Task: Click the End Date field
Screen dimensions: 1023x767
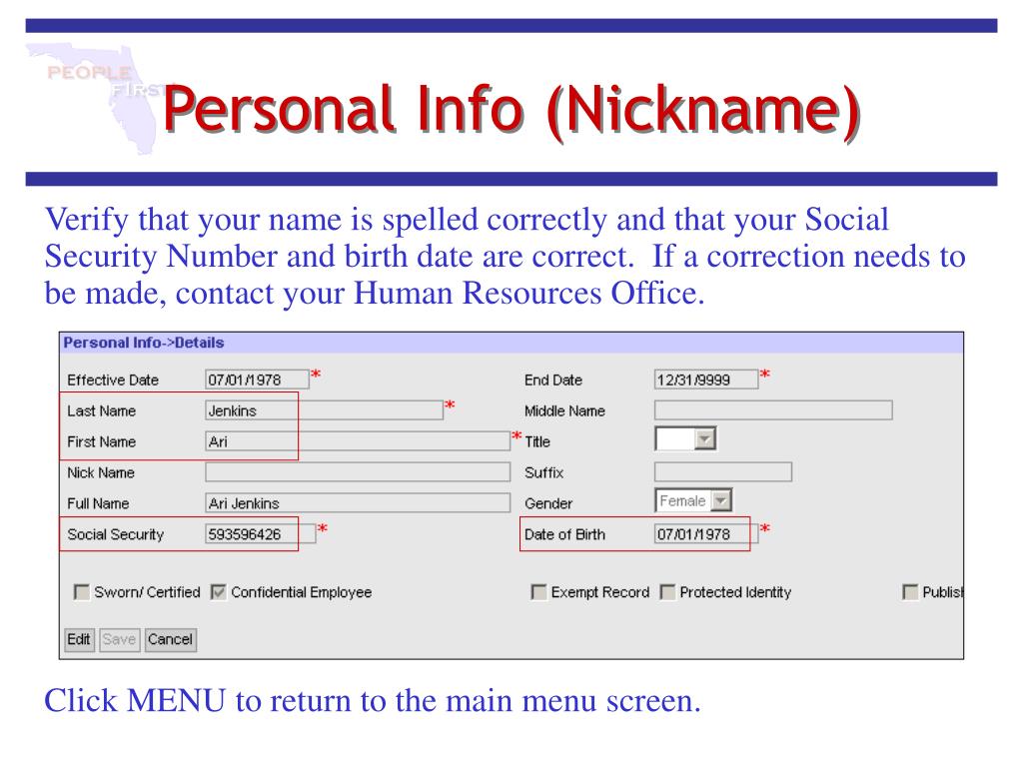Action: [x=706, y=380]
